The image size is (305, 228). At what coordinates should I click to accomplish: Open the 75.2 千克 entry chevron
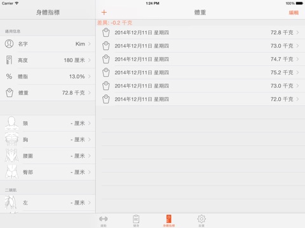pyautogui.click(x=297, y=72)
